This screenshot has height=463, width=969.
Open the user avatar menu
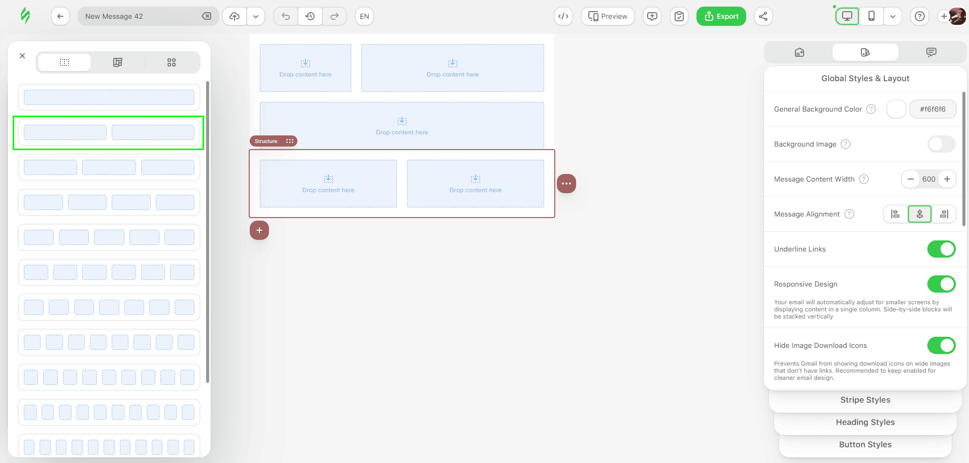click(957, 16)
